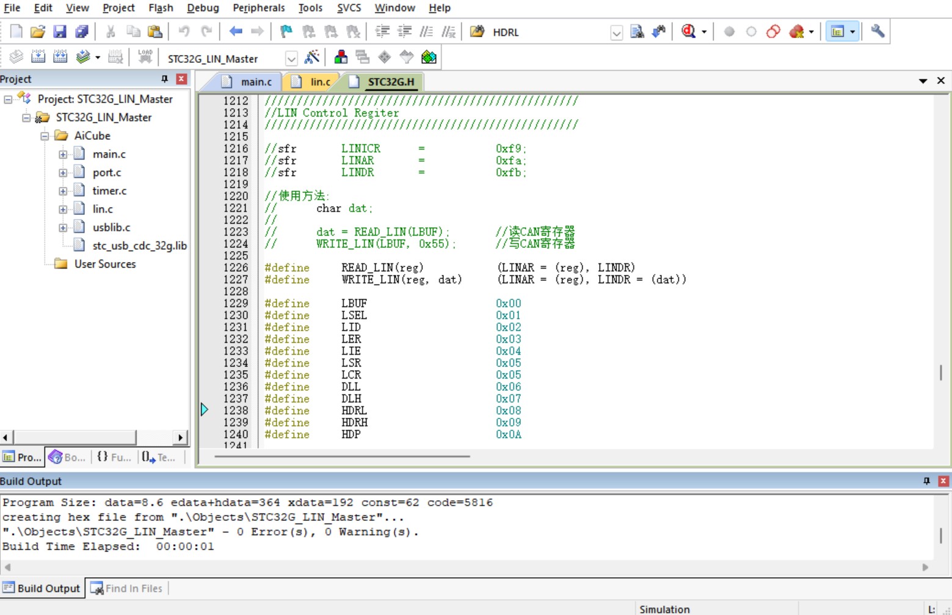The height and width of the screenshot is (615, 952).
Task: Expand the main.c tree node
Action: click(63, 155)
